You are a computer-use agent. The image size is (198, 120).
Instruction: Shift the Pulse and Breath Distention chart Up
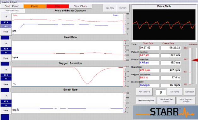6,16
